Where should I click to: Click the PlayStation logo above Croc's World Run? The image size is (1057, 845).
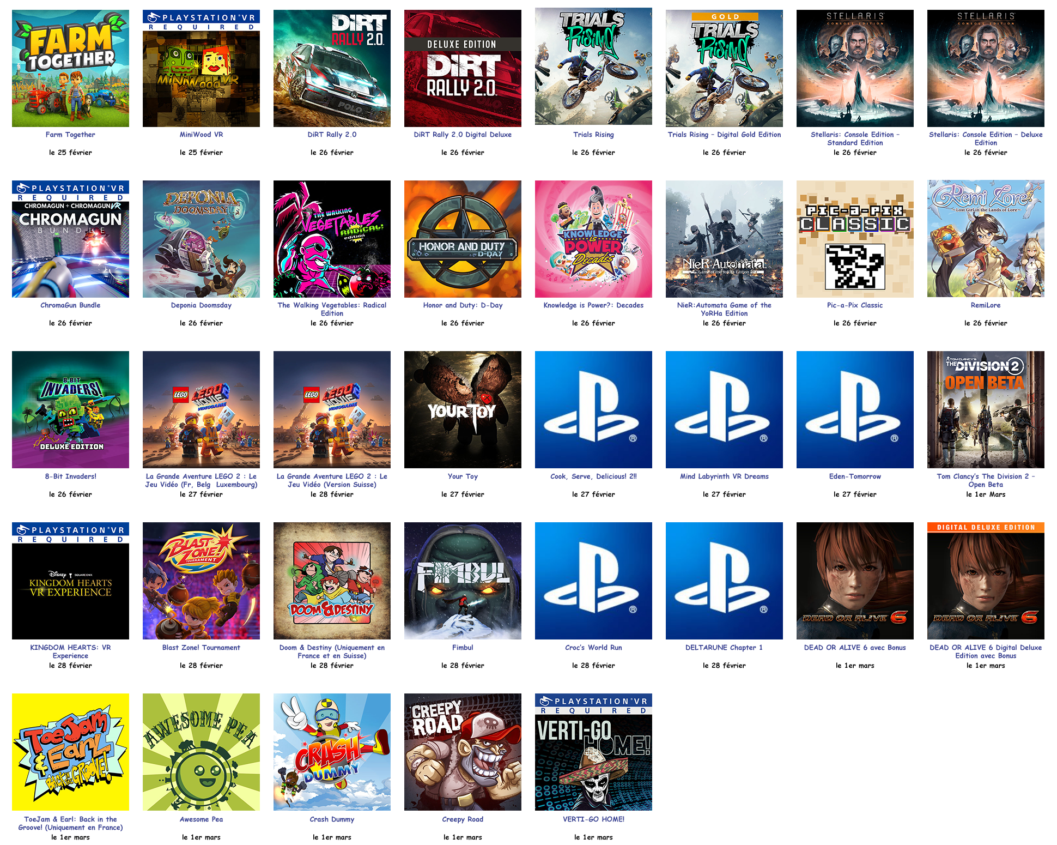593,581
